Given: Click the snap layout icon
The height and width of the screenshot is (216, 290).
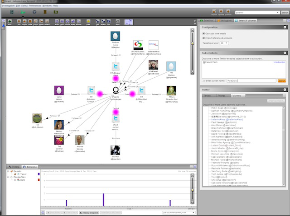Looking at the screenshot, I should click(73, 22).
